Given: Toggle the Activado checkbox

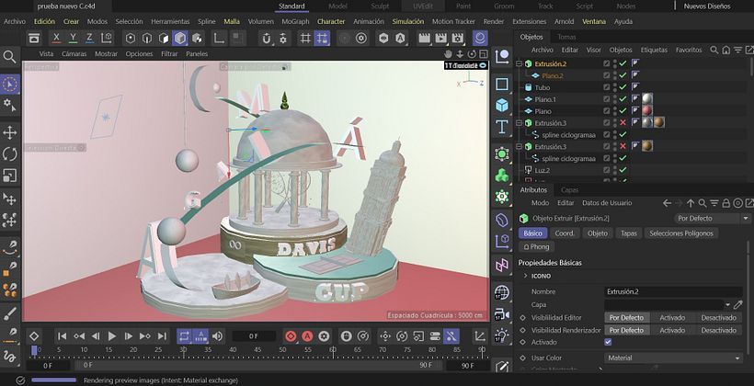Looking at the screenshot, I should [608, 342].
